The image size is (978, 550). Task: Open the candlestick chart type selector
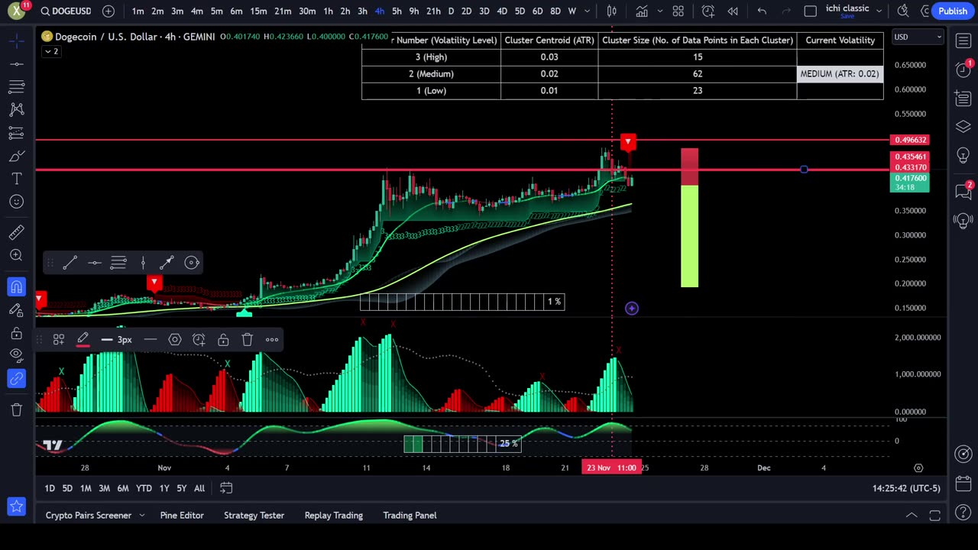[x=612, y=11]
